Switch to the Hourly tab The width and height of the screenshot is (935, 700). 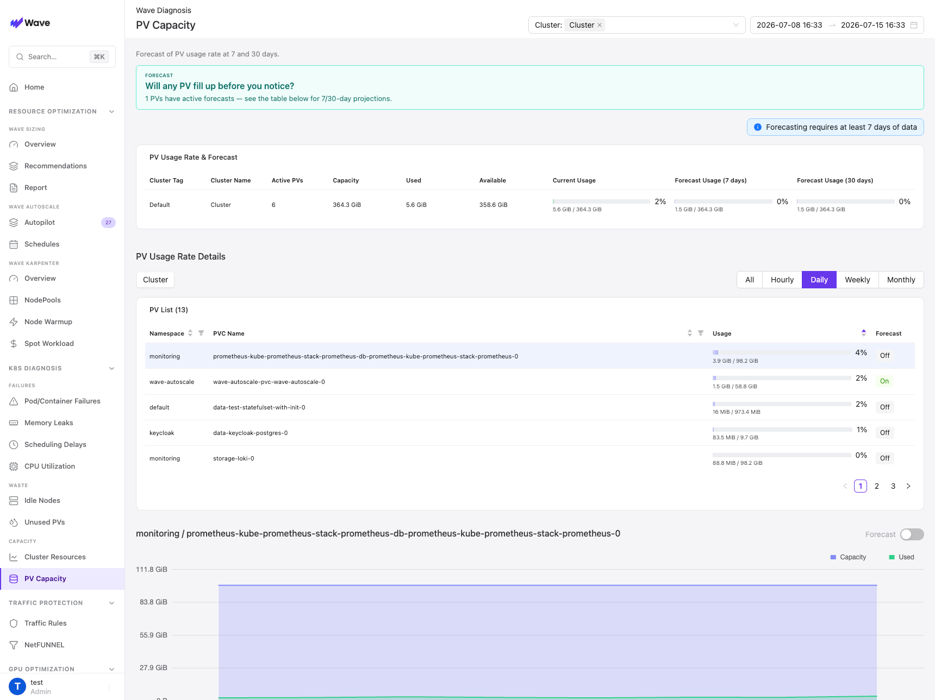[782, 280]
